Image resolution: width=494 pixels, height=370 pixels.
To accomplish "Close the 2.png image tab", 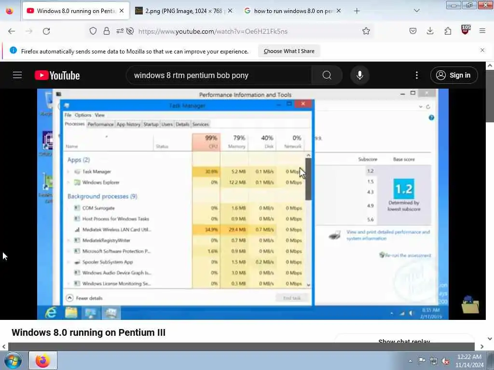I will tap(230, 11).
